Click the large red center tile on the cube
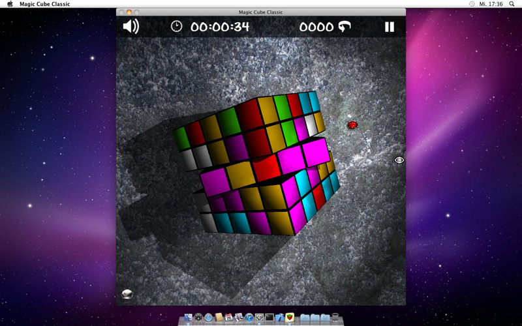 tap(266, 168)
